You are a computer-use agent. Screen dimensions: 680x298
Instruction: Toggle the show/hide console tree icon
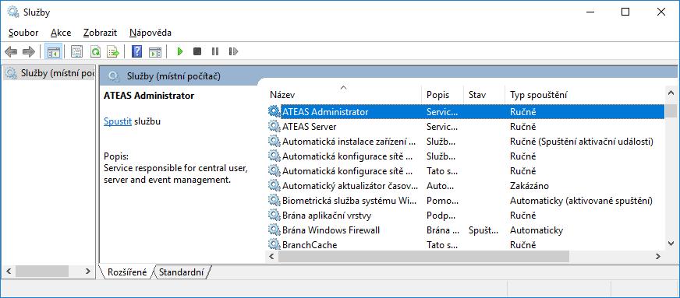tap(54, 52)
